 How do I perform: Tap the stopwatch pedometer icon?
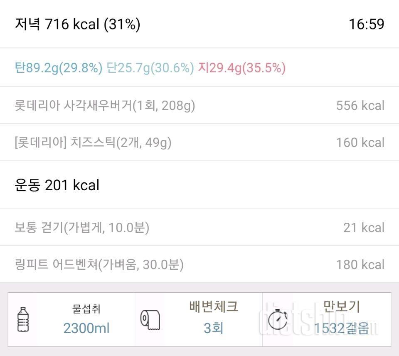coord(278,319)
